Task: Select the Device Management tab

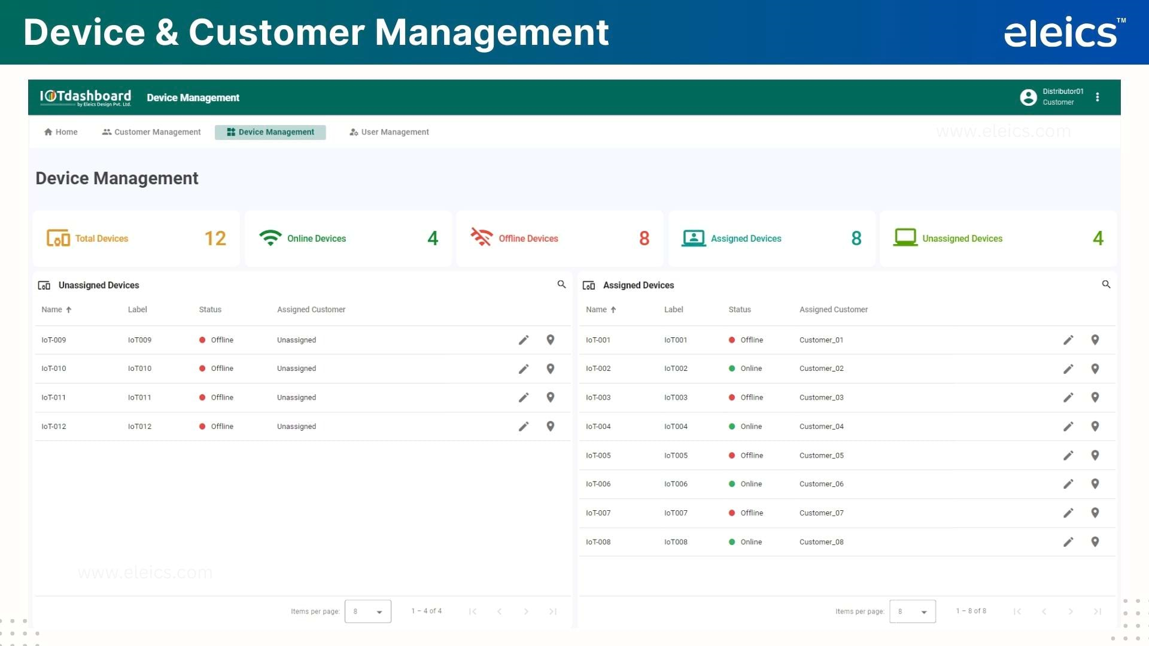Action: tap(270, 132)
